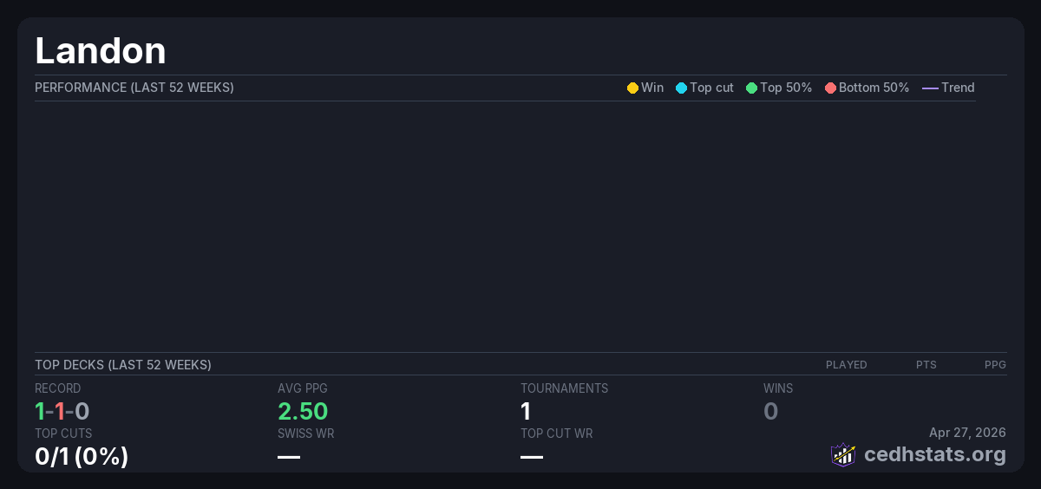Image resolution: width=1041 pixels, height=489 pixels.
Task: Toggle the Top cut legend label
Action: tap(711, 88)
